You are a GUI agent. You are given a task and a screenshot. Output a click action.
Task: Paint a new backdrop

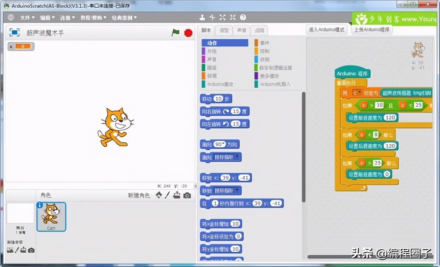tap(16, 250)
